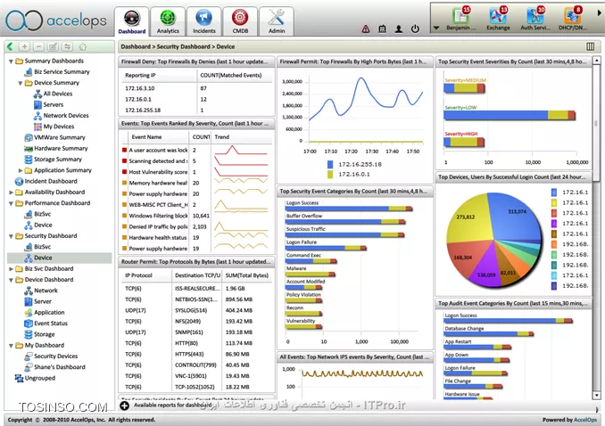This screenshot has height=426, width=605.
Task: Click the edit icon in sidebar toolbar
Action: [x=53, y=46]
